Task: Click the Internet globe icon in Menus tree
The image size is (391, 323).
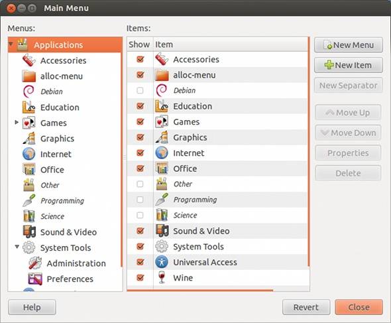Action: point(29,154)
